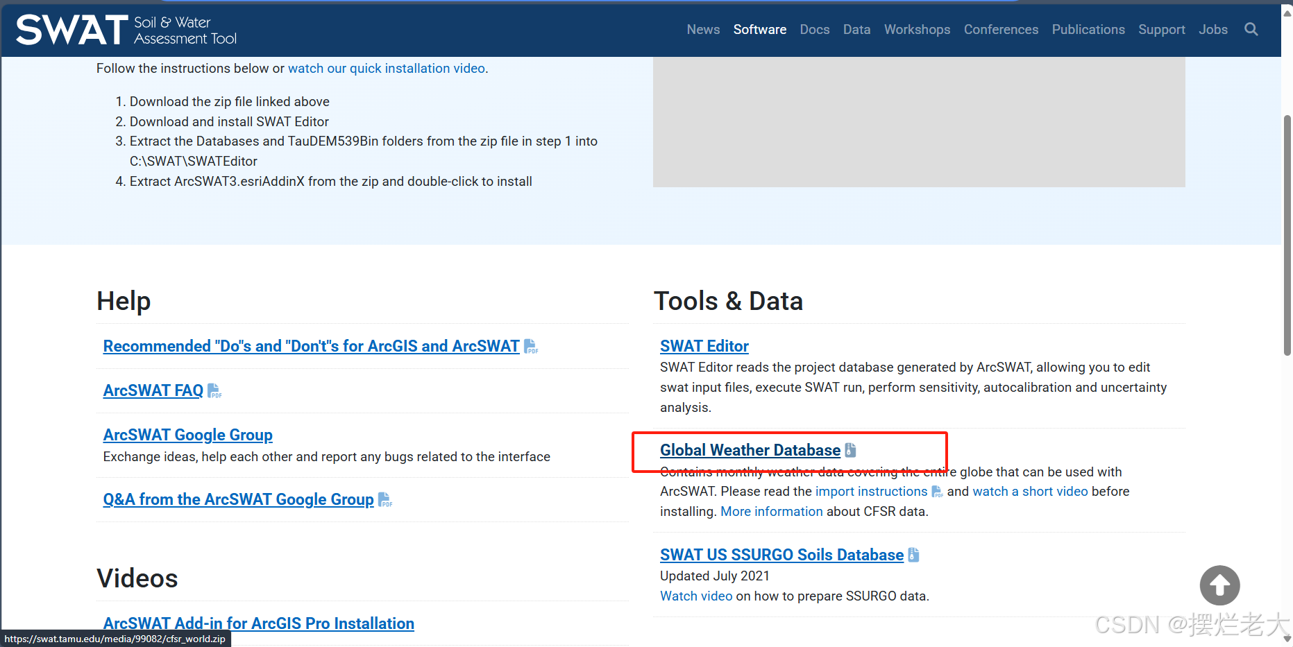The height and width of the screenshot is (647, 1293).
Task: Open the Docs menu
Action: pyautogui.click(x=815, y=30)
